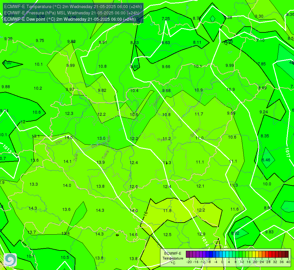Click the temperature value 13.0

pyautogui.click(x=101, y=139)
